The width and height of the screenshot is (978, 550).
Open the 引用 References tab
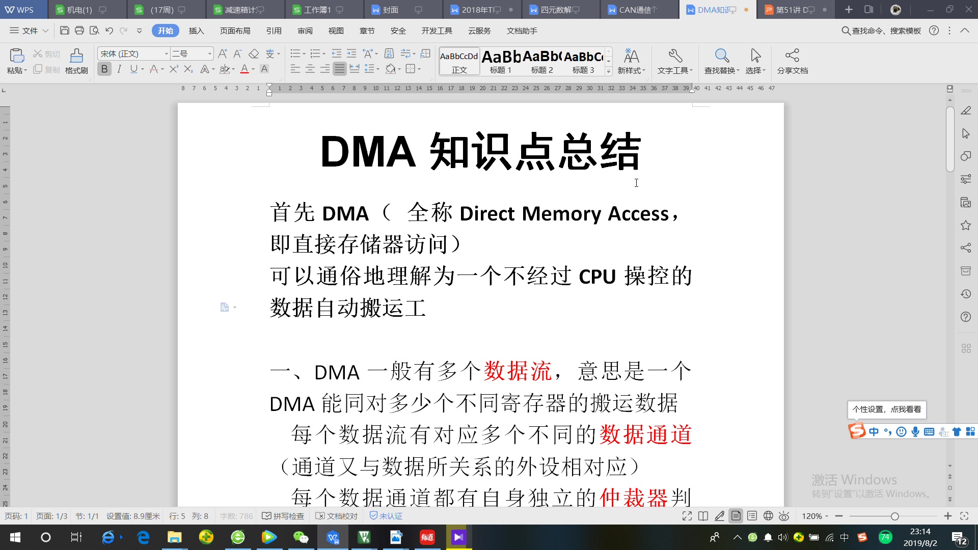click(x=274, y=31)
